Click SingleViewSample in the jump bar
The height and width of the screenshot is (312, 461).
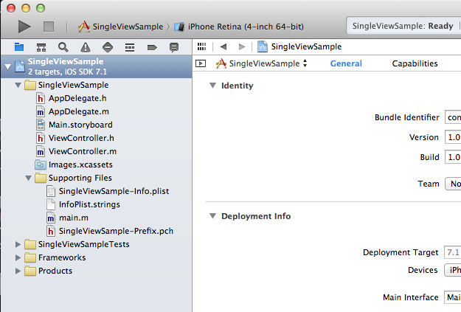pyautogui.click(x=299, y=46)
